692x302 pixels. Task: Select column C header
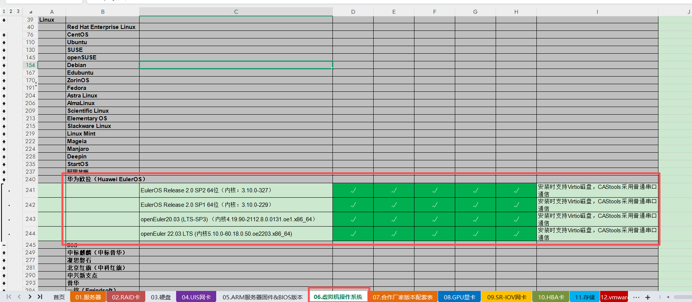tap(236, 12)
